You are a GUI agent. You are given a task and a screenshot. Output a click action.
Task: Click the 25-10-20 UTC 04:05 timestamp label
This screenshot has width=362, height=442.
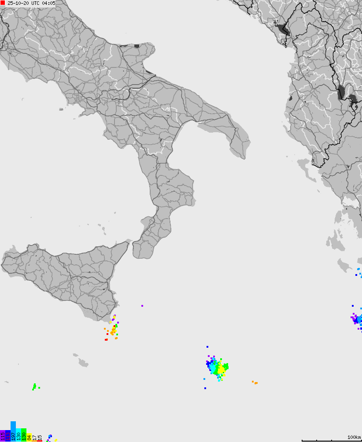pos(31,3)
